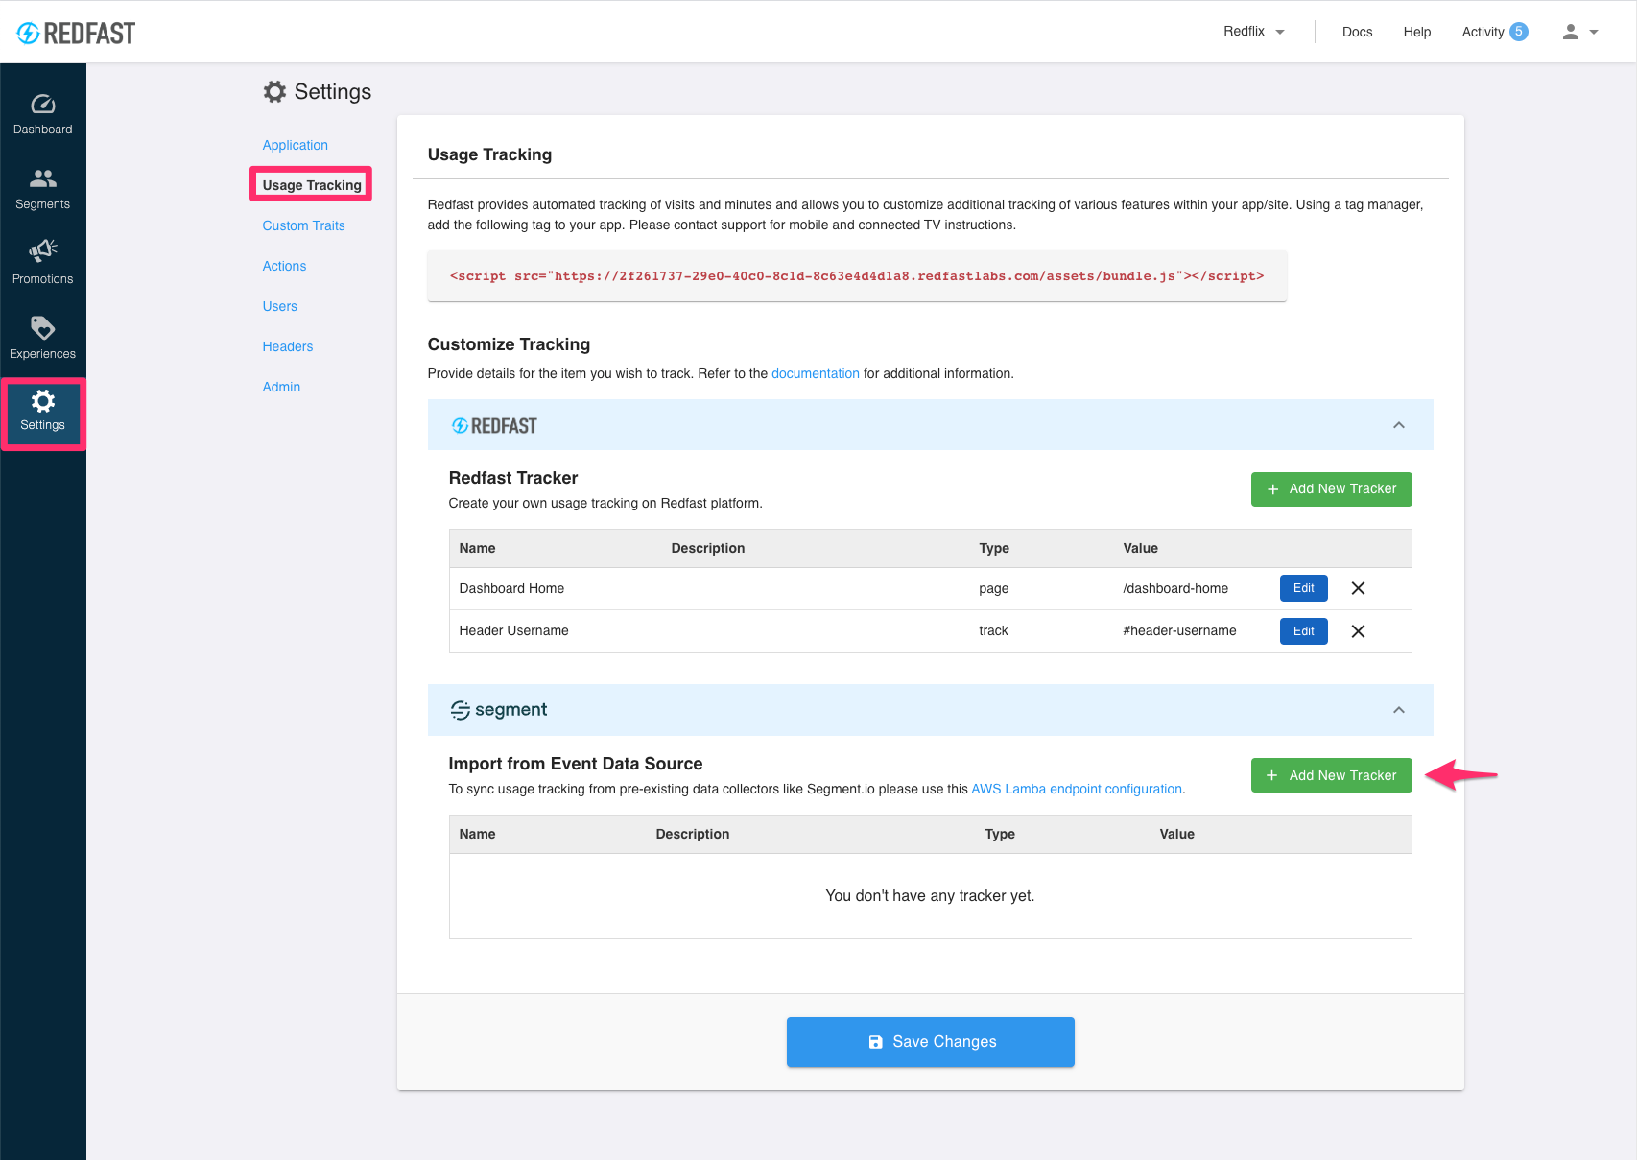The image size is (1637, 1160).
Task: Open AWS Lamba endpoint configuration link
Action: click(x=1077, y=789)
